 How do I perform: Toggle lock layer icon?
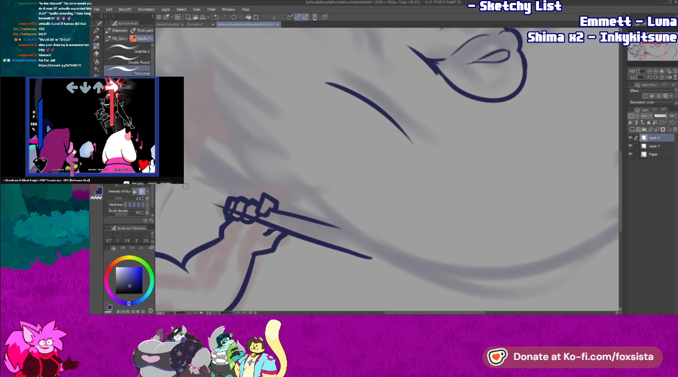[x=648, y=122]
